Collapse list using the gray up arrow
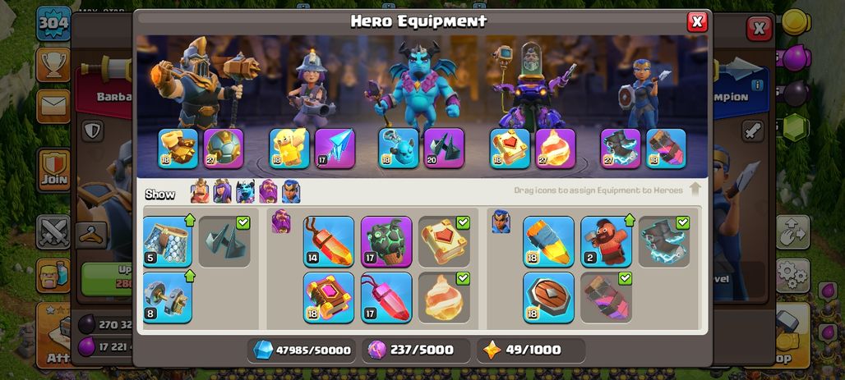 695,189
